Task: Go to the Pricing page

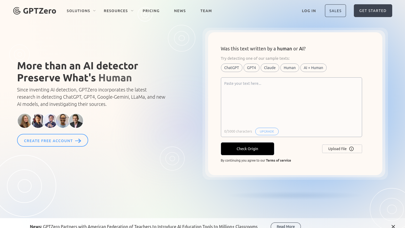Action: point(151,11)
